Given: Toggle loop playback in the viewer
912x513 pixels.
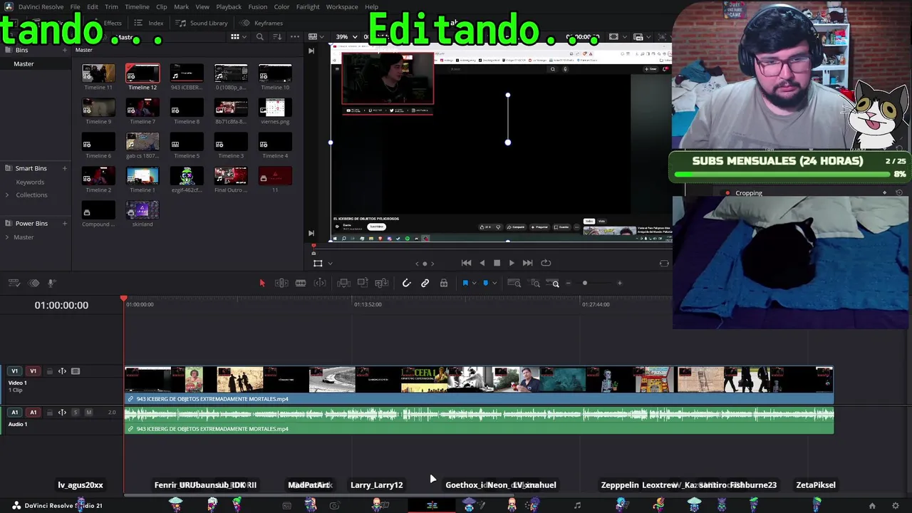Looking at the screenshot, I should (x=546, y=263).
